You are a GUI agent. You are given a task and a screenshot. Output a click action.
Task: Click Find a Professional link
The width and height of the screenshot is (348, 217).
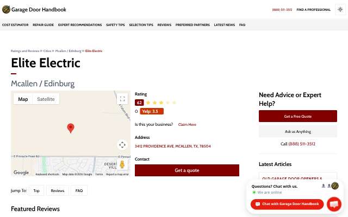(x=313, y=10)
